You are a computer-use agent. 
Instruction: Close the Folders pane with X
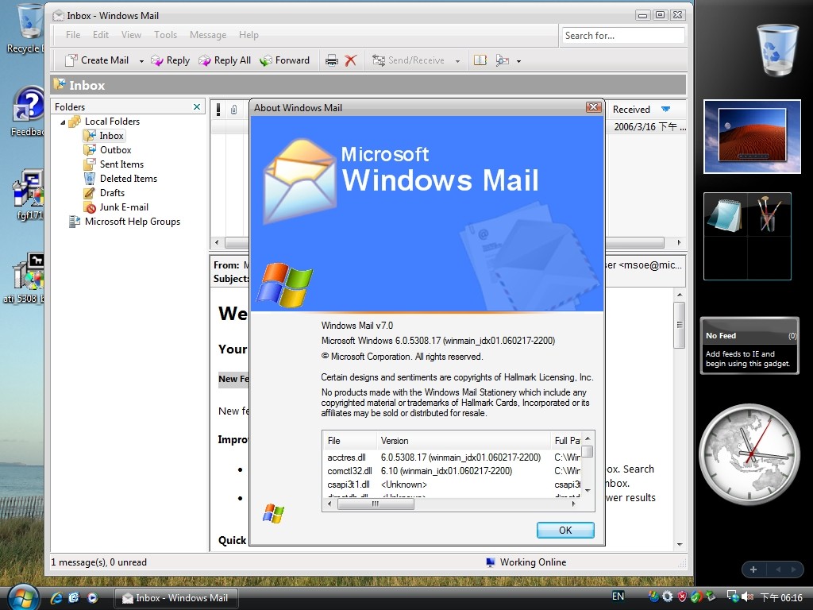coord(197,107)
